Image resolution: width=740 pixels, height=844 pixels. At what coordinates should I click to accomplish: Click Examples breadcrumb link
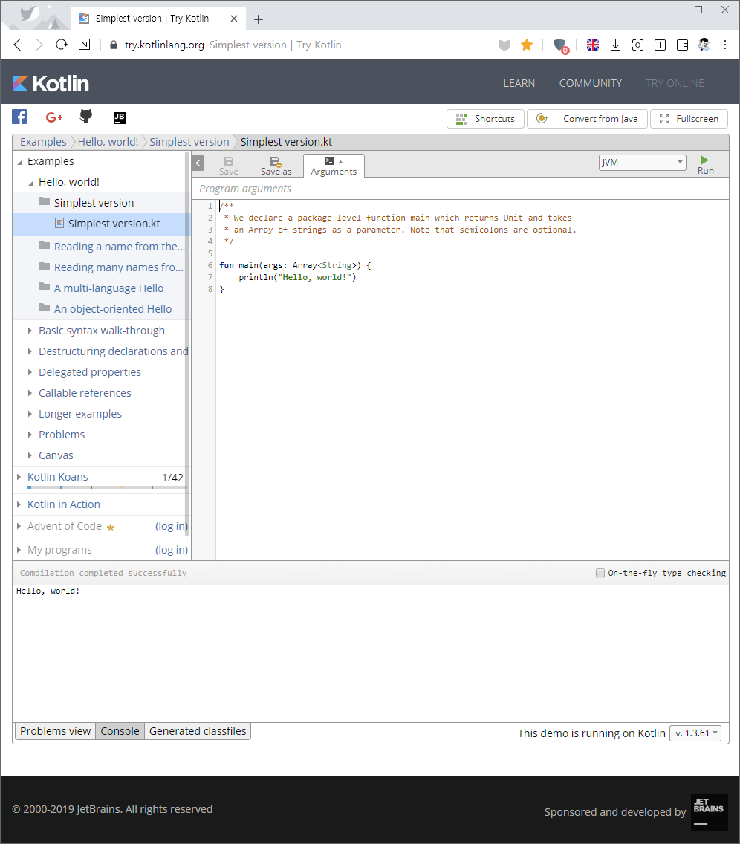click(43, 142)
